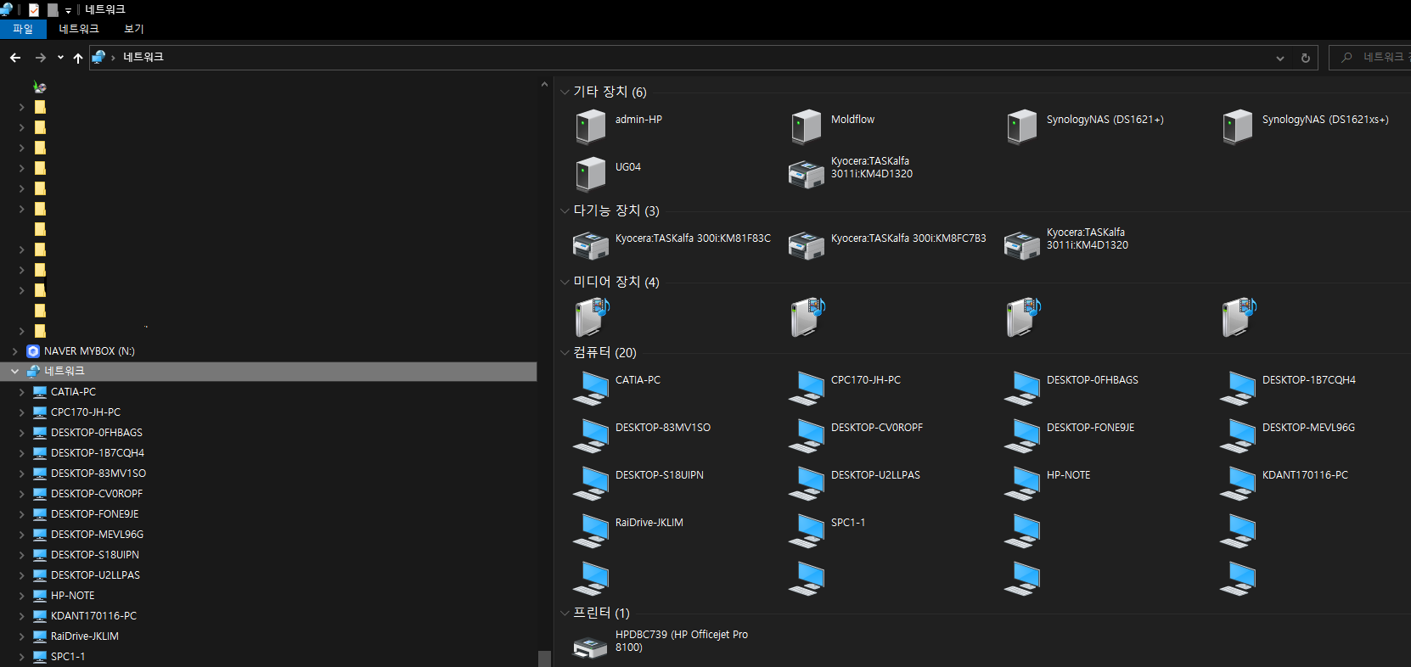
Task: Expand NAVER MYBOX (N:) tree node
Action: (14, 351)
